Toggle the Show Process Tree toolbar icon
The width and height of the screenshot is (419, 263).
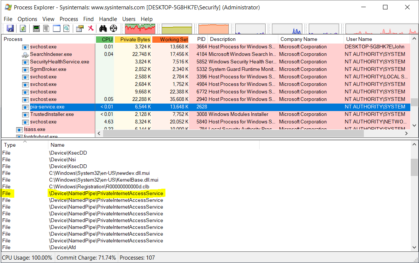click(x=46, y=29)
